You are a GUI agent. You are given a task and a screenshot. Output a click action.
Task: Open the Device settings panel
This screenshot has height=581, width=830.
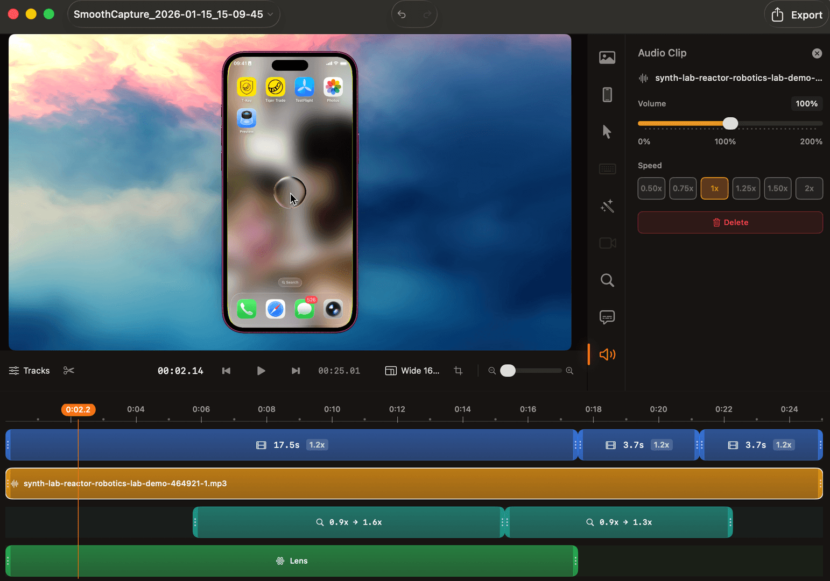point(607,95)
